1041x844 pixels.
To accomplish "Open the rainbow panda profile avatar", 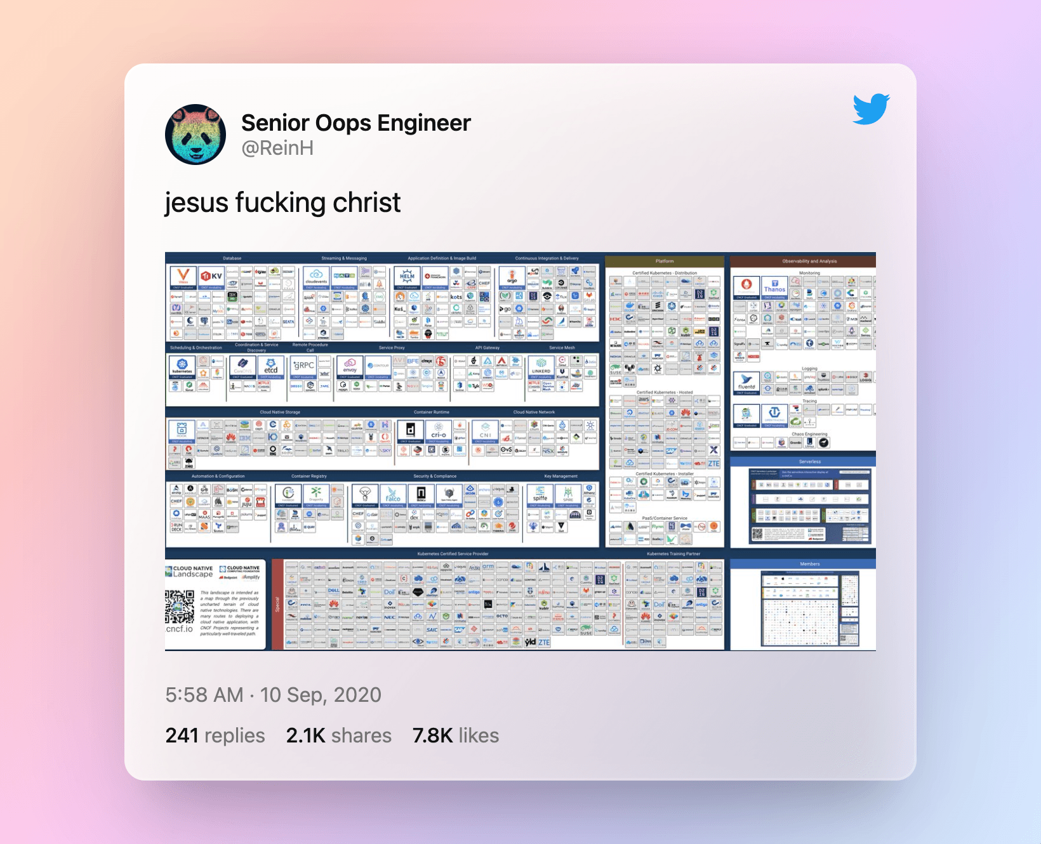I will (x=196, y=135).
